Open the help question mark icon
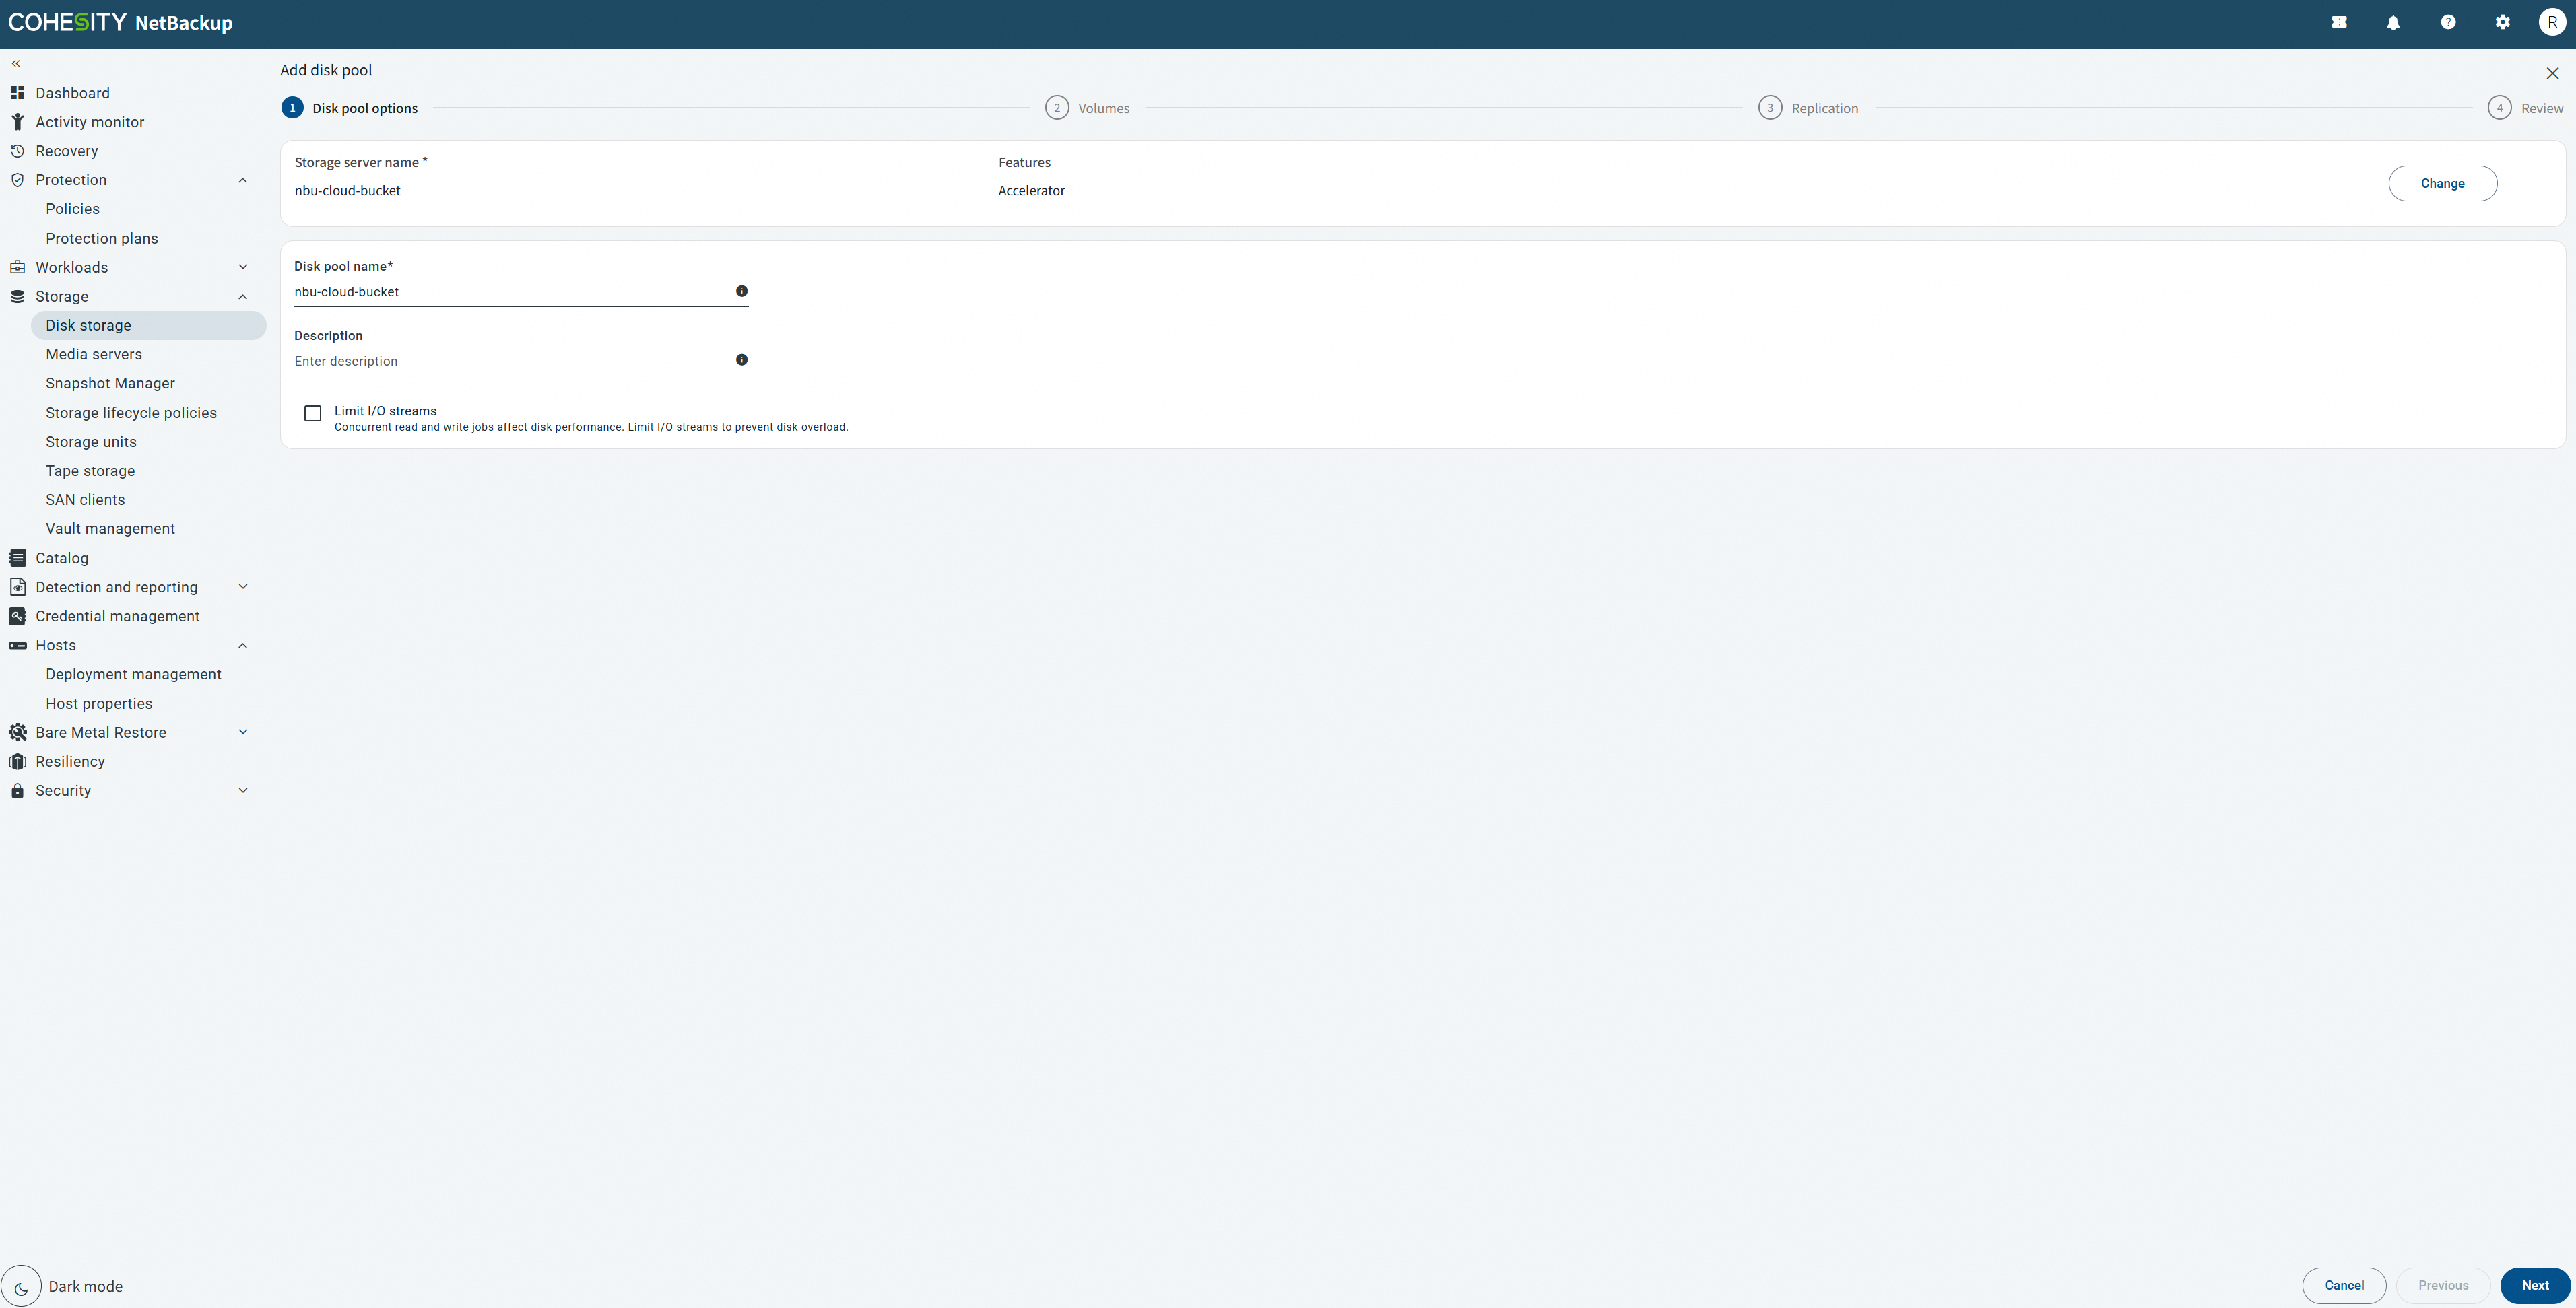 pos(2448,22)
